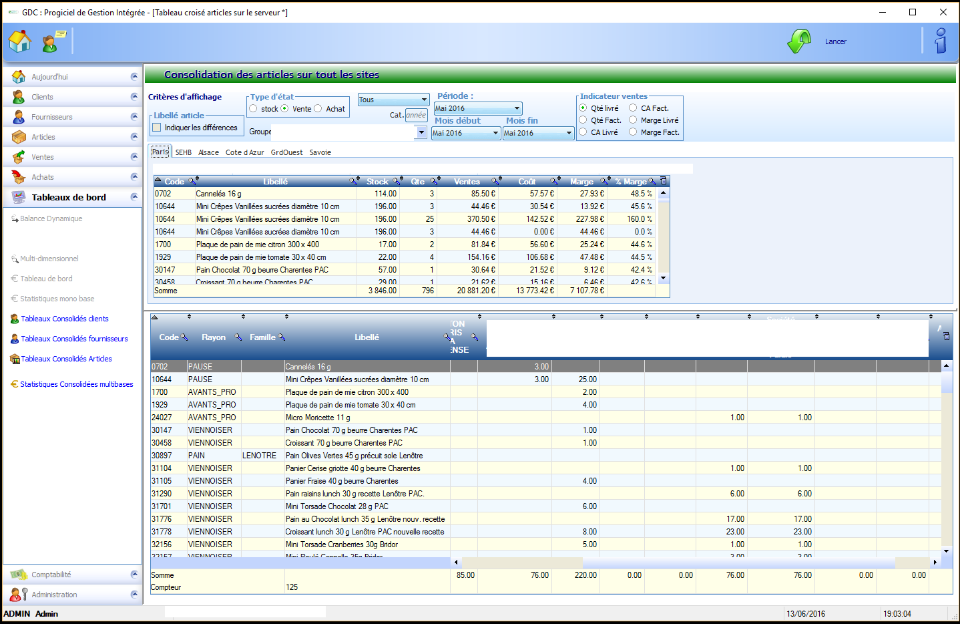Select CA Livré indicator
The image size is (960, 624).
click(x=583, y=132)
